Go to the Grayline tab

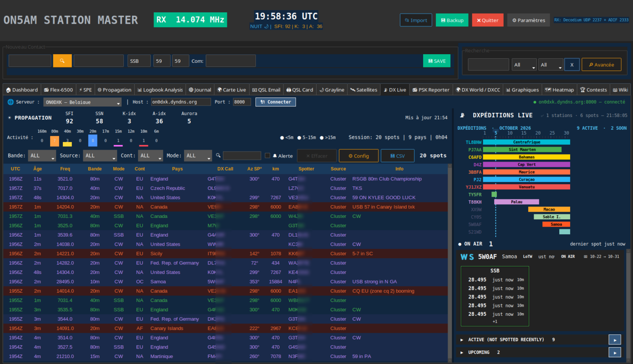pyautogui.click(x=332, y=90)
